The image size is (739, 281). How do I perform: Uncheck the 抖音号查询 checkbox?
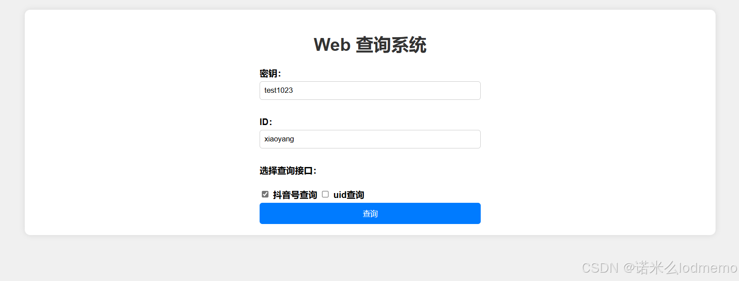(265, 194)
